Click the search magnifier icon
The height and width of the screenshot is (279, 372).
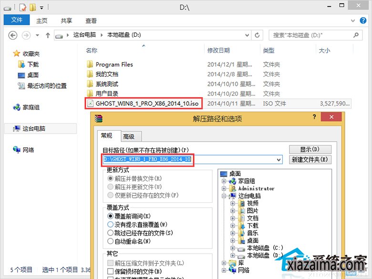pos(356,35)
